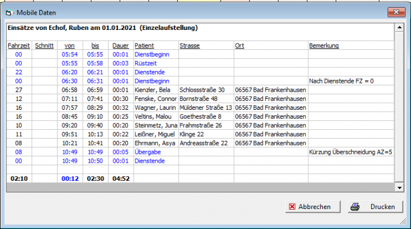
Task: Click the Dauer column header
Action: click(x=120, y=46)
